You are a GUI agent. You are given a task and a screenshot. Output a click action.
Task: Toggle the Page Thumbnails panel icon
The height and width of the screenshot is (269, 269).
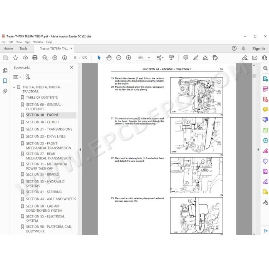[x=5, y=70]
